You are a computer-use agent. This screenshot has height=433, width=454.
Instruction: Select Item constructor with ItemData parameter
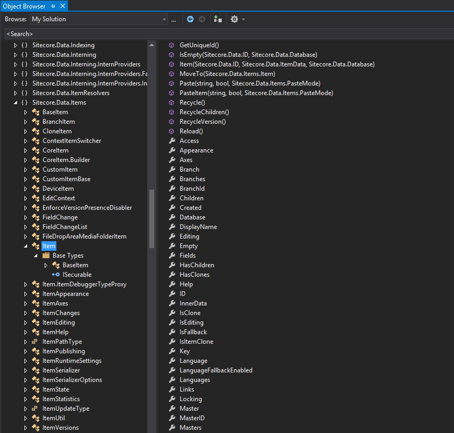point(277,64)
